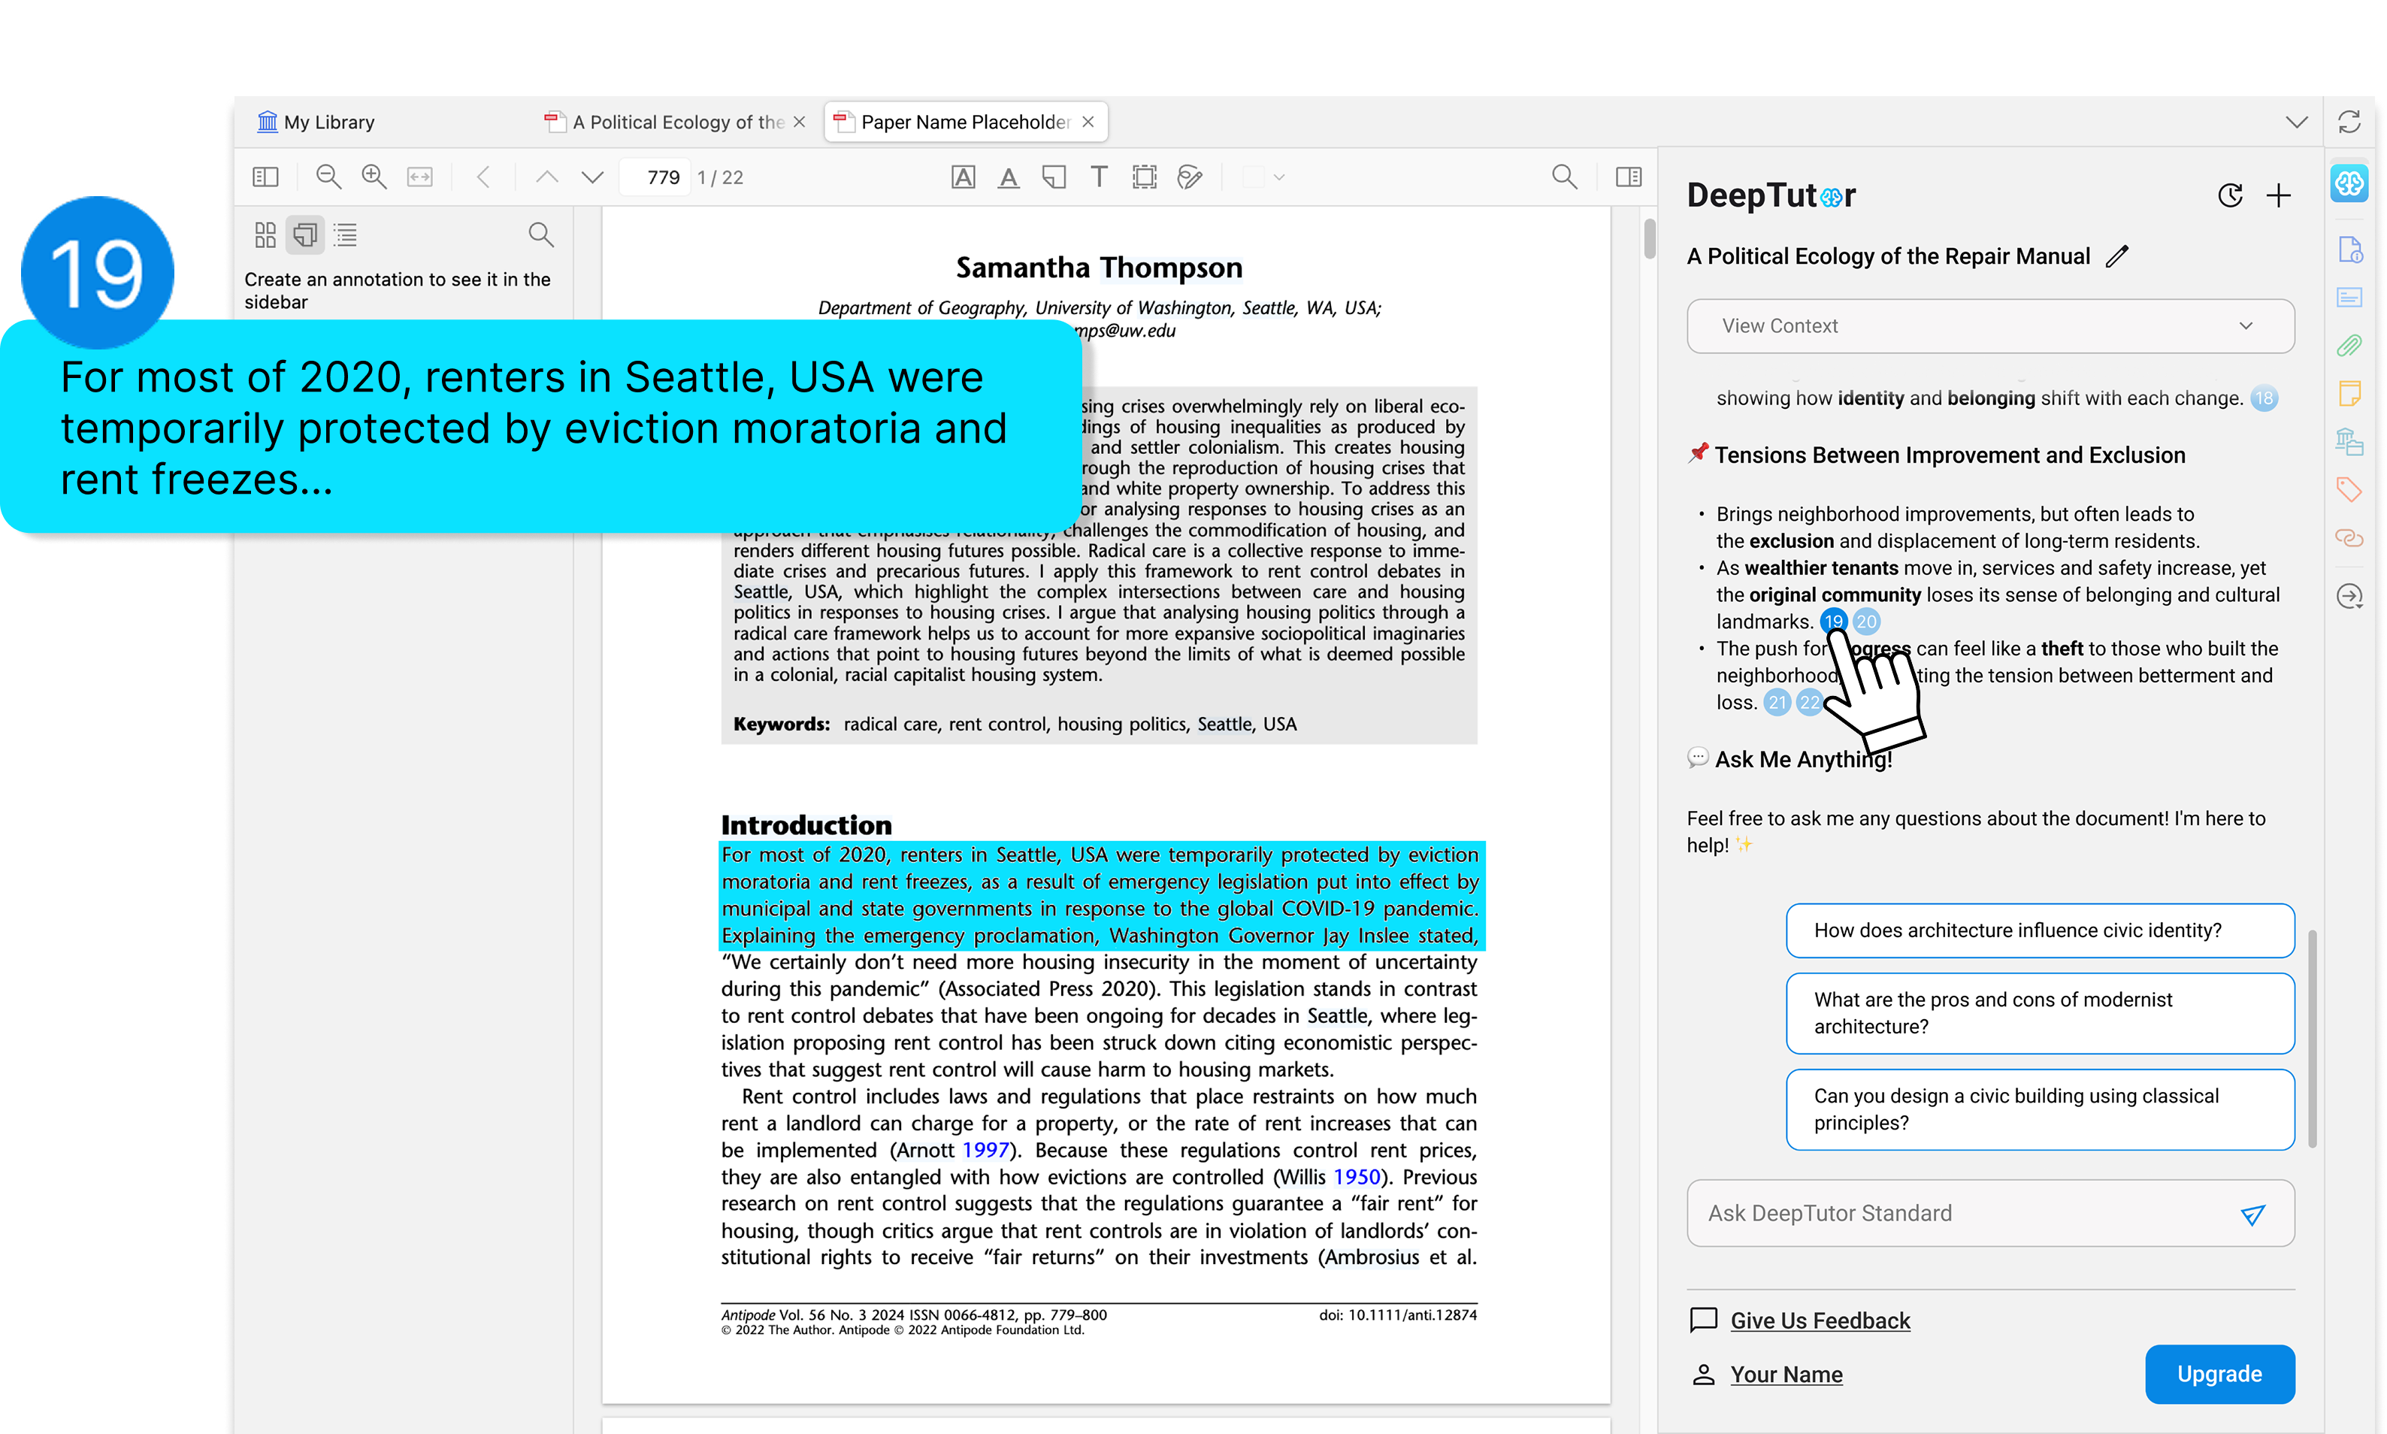Close the Paper Name Placeholder tab
The height and width of the screenshot is (1434, 2387).
click(x=1088, y=122)
